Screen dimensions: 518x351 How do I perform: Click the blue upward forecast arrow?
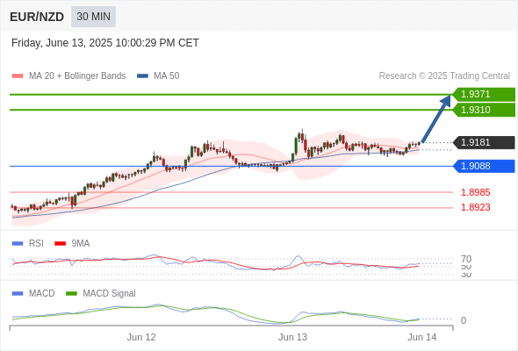[x=436, y=118]
